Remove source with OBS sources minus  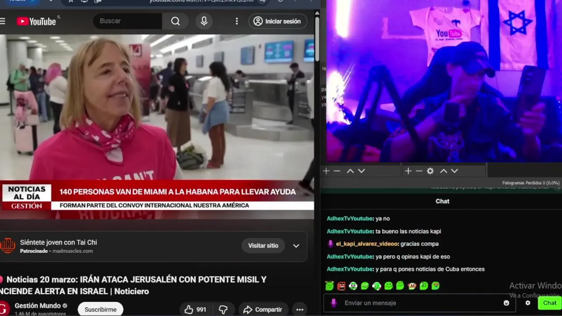click(419, 171)
